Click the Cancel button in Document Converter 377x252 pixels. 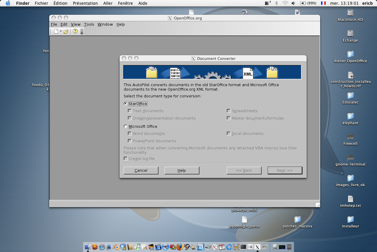click(141, 171)
